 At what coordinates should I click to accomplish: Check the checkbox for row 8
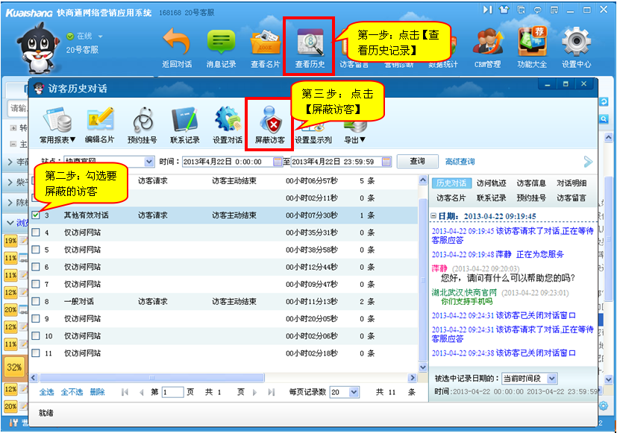pyautogui.click(x=36, y=301)
